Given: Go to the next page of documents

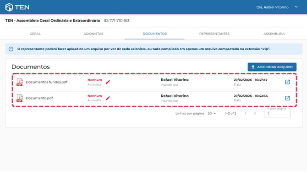Looking at the screenshot, I should pyautogui.click(x=255, y=113).
